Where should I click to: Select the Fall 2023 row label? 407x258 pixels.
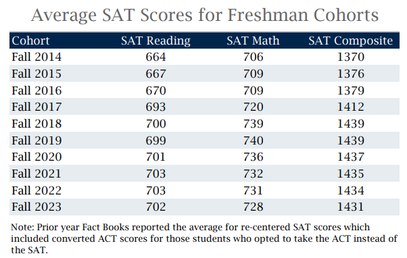point(37,207)
